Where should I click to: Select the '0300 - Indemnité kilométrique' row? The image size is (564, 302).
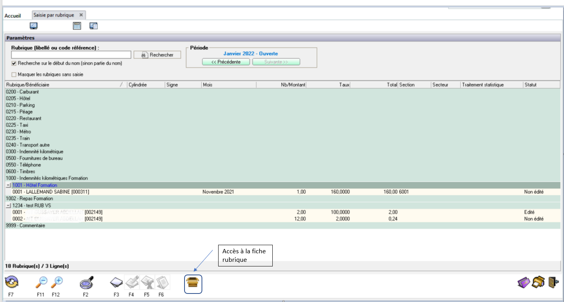[283, 152]
